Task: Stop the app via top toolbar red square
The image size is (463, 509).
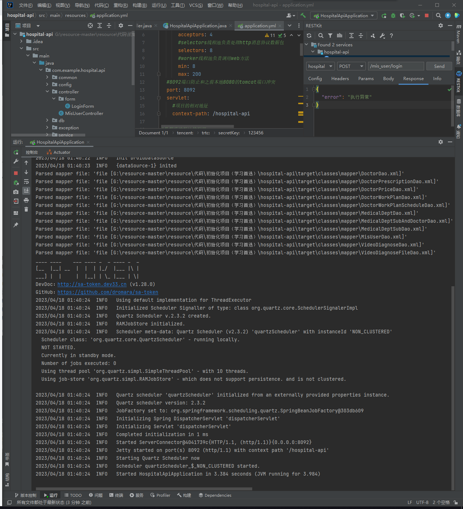Action: tap(427, 15)
